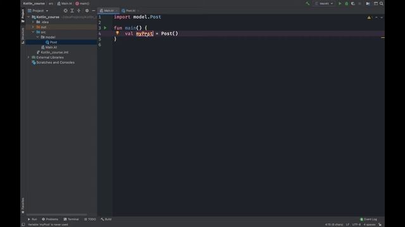The width and height of the screenshot is (405, 227).
Task: Click next highlighted error arrow in editor
Action: (x=382, y=17)
